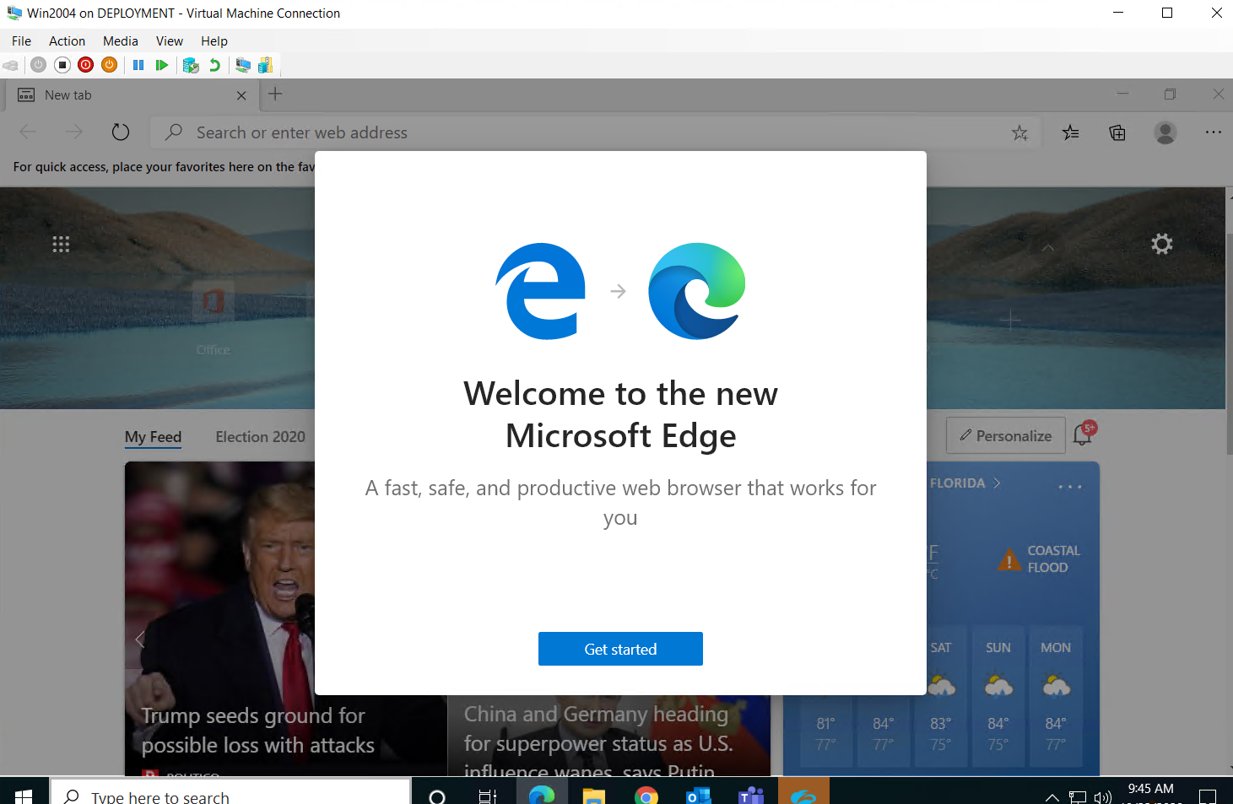The height and width of the screenshot is (804, 1233).
Task: Click Get started button
Action: pos(620,649)
